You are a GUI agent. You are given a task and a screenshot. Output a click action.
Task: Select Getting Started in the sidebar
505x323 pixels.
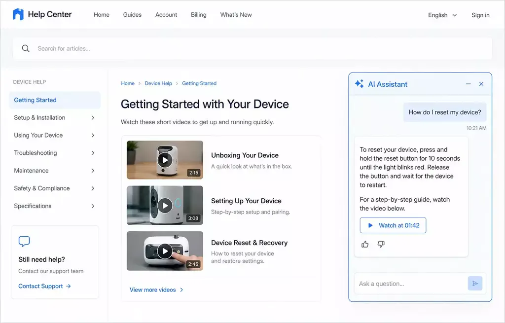[55, 100]
